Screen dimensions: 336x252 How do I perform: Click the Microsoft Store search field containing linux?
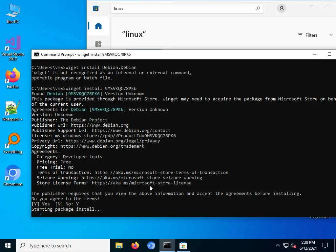coord(187,9)
